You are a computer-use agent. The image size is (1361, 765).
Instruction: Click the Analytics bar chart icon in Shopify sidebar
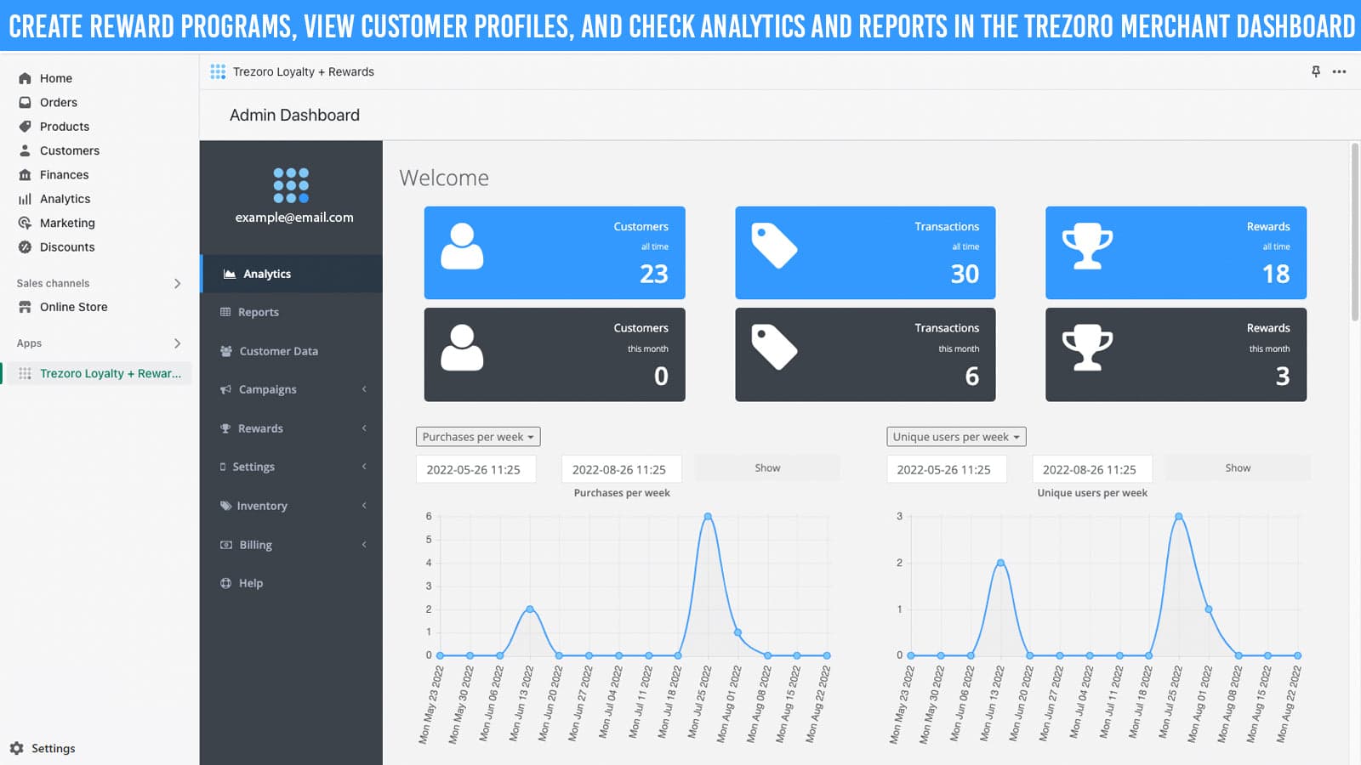(x=25, y=199)
